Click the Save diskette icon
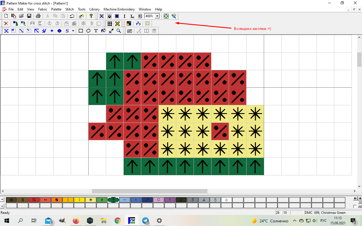Screen dimensions: 362x226 tap(29, 16)
